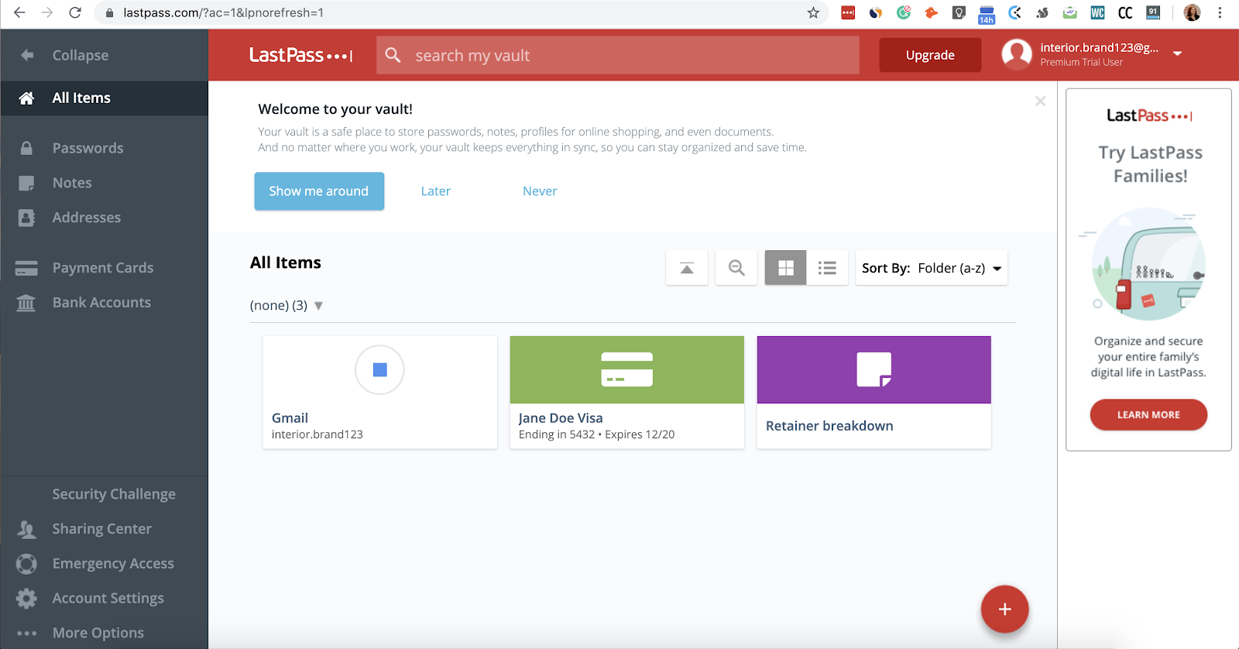The height and width of the screenshot is (649, 1239).
Task: Go back with browser back arrow
Action: [x=20, y=12]
